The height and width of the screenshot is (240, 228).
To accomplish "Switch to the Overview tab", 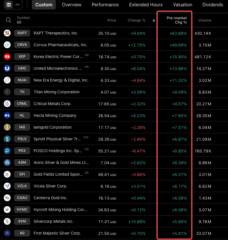I will 72,5.
